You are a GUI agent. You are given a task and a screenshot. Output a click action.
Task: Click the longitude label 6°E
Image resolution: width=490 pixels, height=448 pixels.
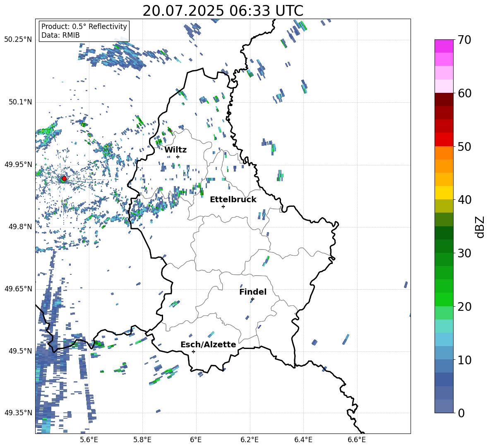[x=196, y=440]
